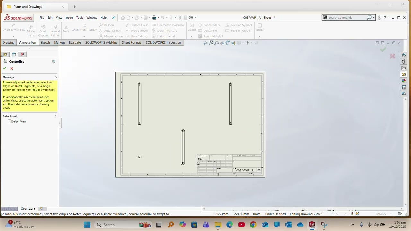Viewport: 411px width, 231px height.
Task: Click the Balloon annotation button
Action: coord(106,25)
